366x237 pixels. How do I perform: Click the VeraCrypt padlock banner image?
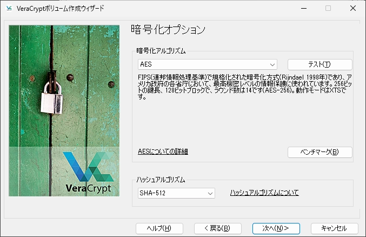coord(64,110)
